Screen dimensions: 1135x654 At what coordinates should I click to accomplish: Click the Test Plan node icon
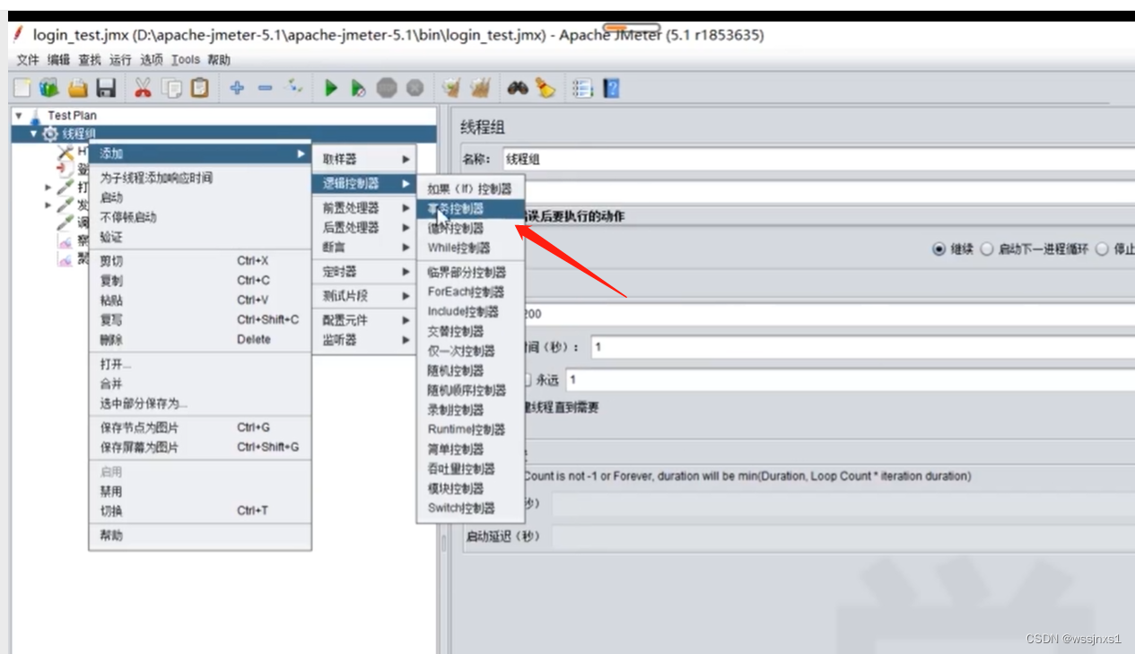(36, 116)
